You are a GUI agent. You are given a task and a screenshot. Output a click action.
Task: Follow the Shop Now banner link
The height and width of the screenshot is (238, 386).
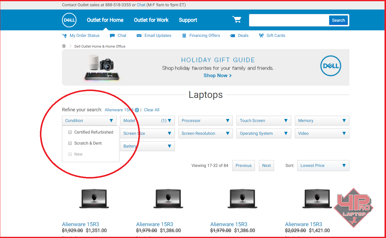pos(218,76)
